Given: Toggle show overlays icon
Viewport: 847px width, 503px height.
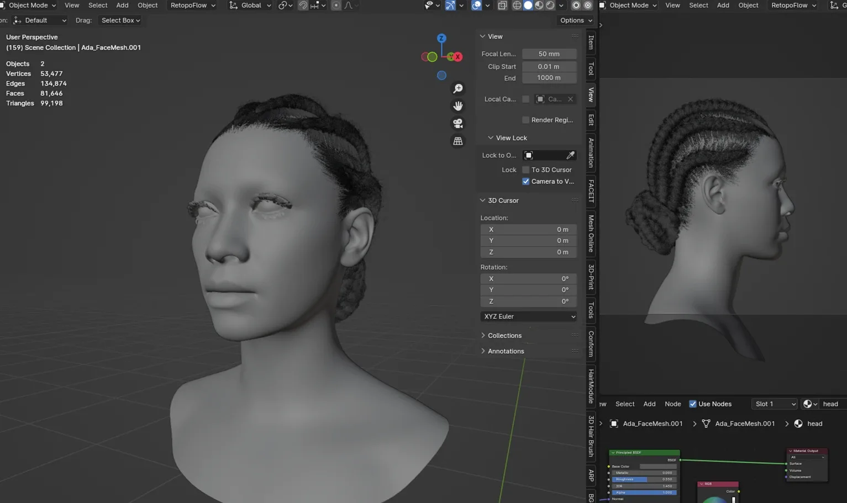Looking at the screenshot, I should coord(476,5).
